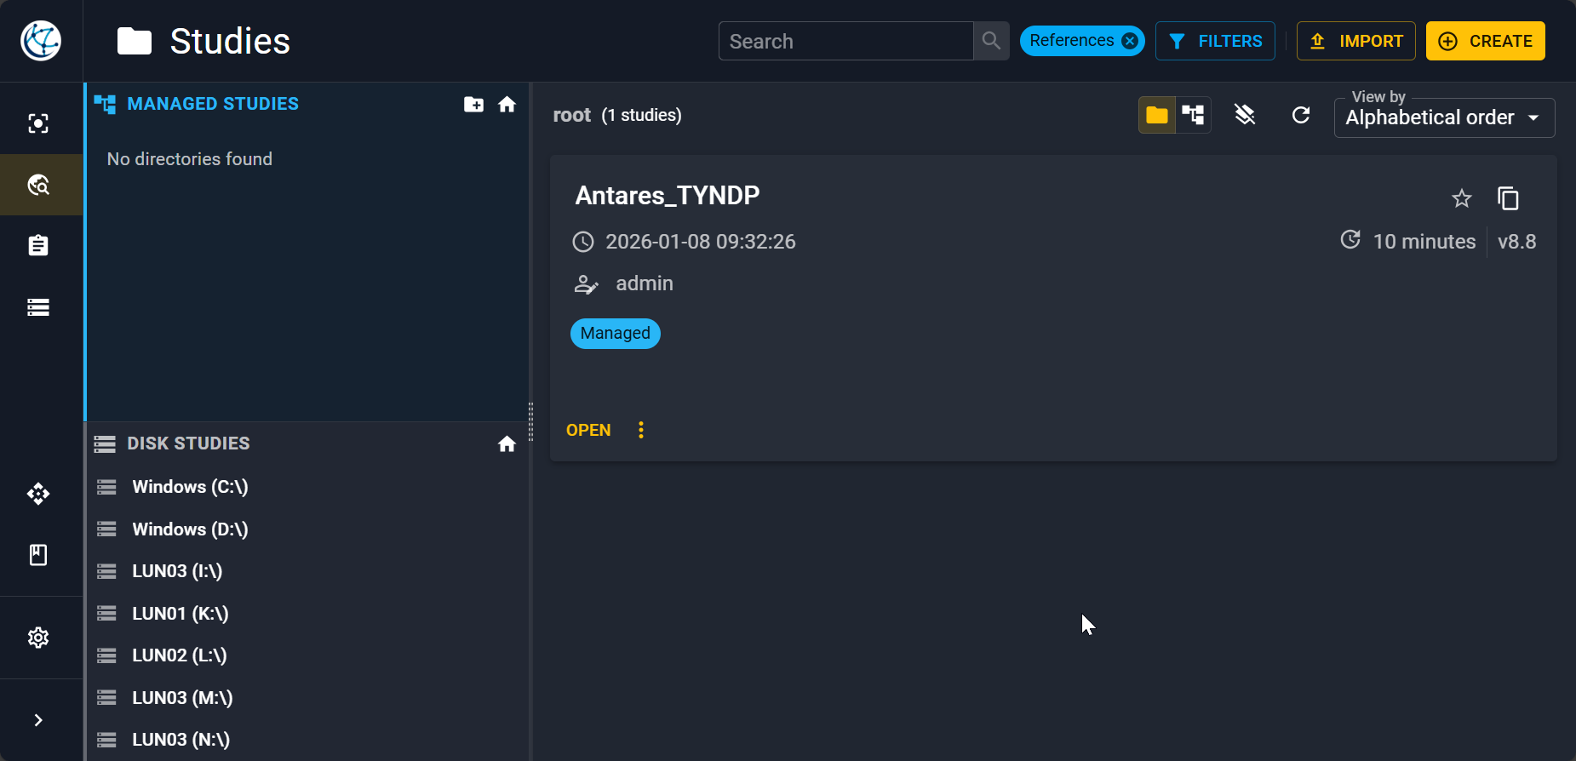Open the focus/recent study sidebar icon
This screenshot has height=761, width=1576.
[38, 123]
